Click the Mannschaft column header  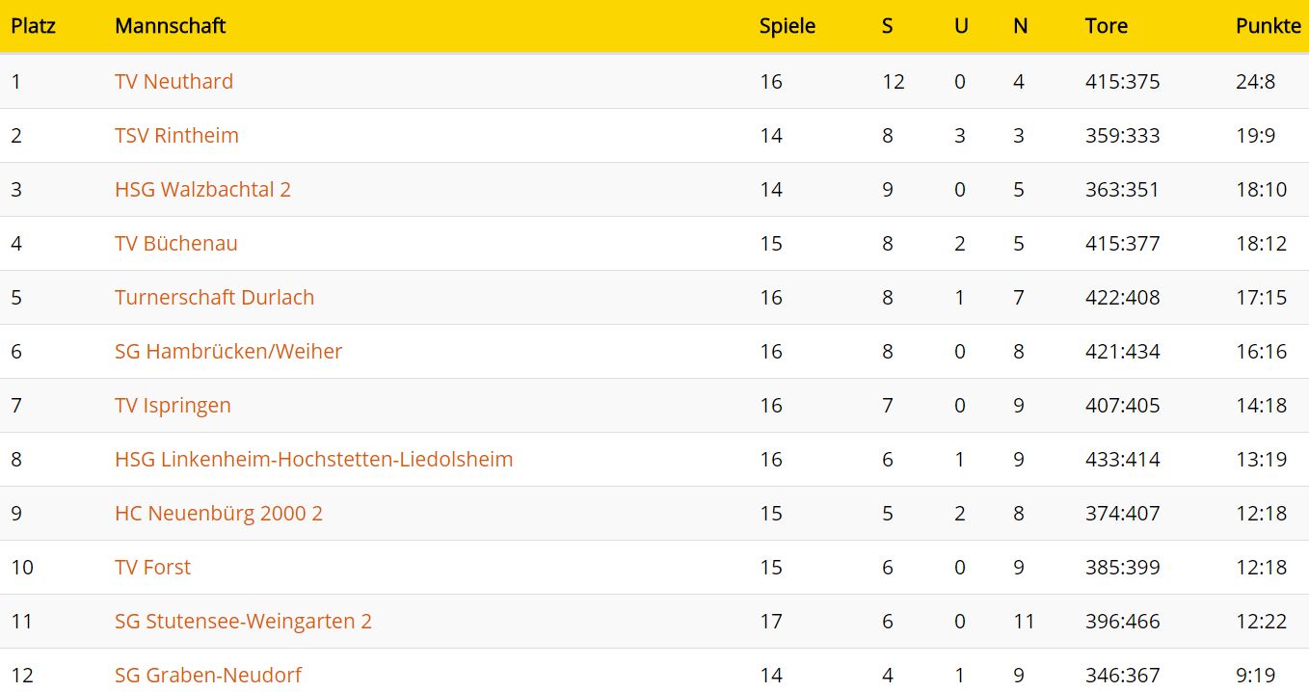(170, 26)
